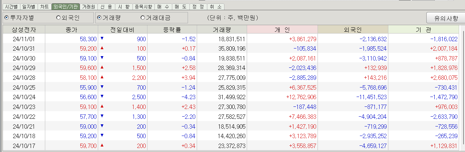The image size is (465, 152).
Task: Switch to the 시간별 tab
Action: [11, 7]
